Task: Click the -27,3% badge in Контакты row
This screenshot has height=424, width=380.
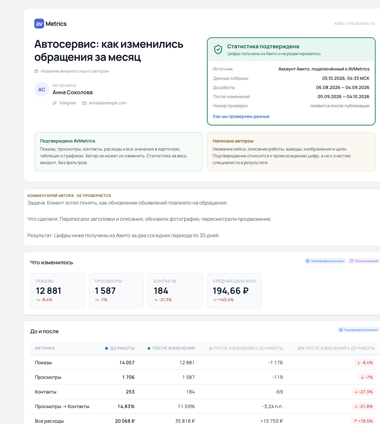Action: pyautogui.click(x=364, y=392)
